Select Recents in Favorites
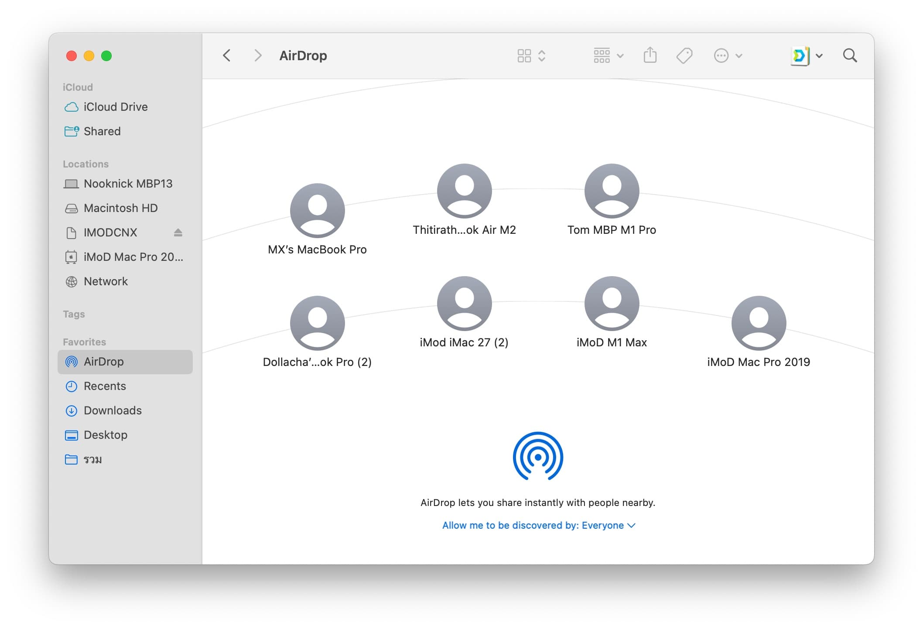 coord(105,386)
